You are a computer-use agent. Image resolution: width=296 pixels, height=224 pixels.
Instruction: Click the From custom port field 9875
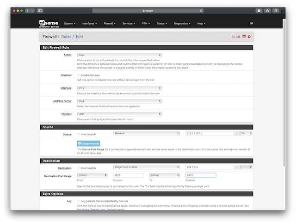(x=129, y=175)
